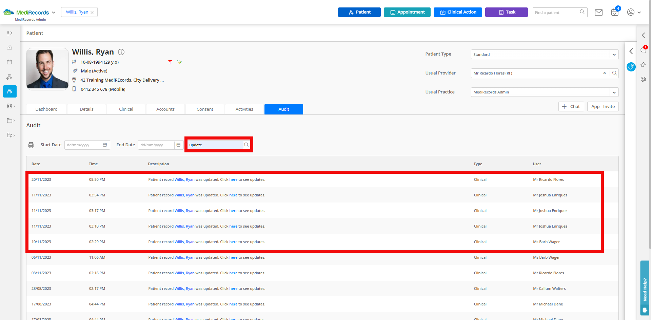Click the print icon in the Audit section
651x320 pixels.
[31, 145]
